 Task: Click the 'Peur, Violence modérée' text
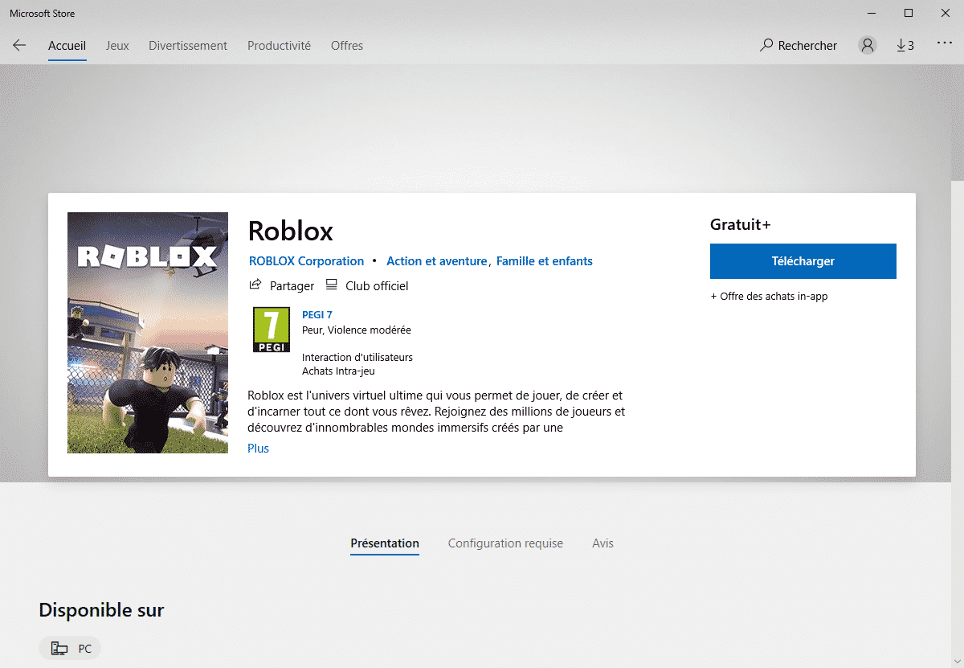(357, 330)
